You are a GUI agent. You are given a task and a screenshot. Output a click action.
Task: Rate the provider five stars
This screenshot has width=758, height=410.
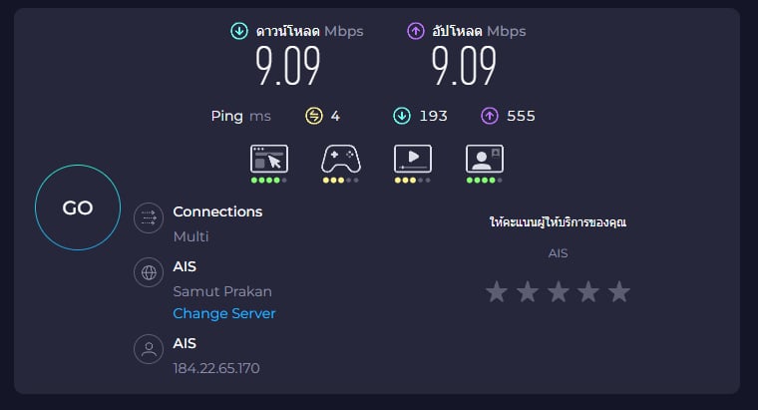coord(619,291)
